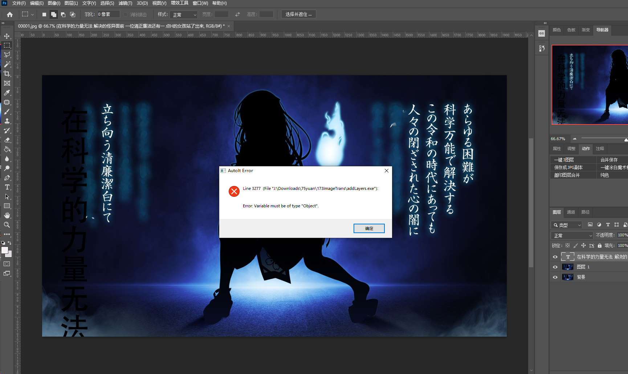
Task: Hide the 图层 1 layer
Action: (555, 267)
